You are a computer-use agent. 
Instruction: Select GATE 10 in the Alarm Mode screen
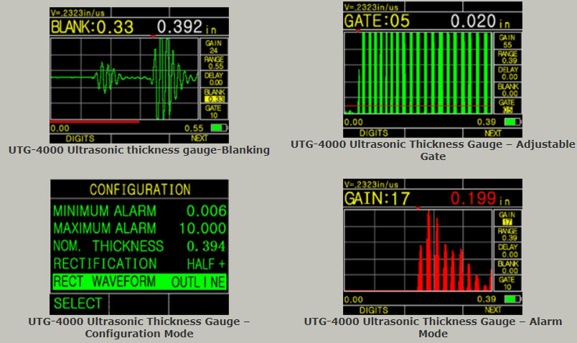pyautogui.click(x=507, y=283)
